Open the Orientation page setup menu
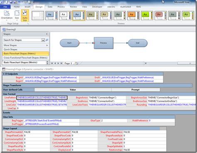This screenshot has height=153, width=197. pos(7,15)
